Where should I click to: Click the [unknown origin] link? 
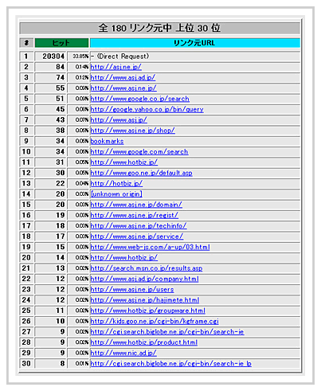[x=116, y=194]
